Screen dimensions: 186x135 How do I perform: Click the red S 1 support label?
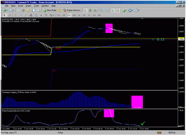(x=54, y=71)
